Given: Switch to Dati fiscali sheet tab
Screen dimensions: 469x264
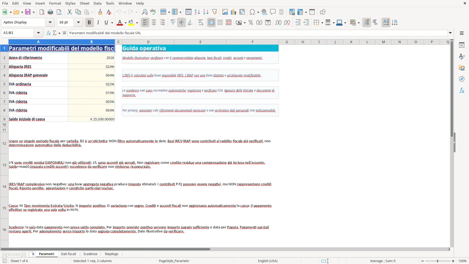Looking at the screenshot, I should 68,254.
